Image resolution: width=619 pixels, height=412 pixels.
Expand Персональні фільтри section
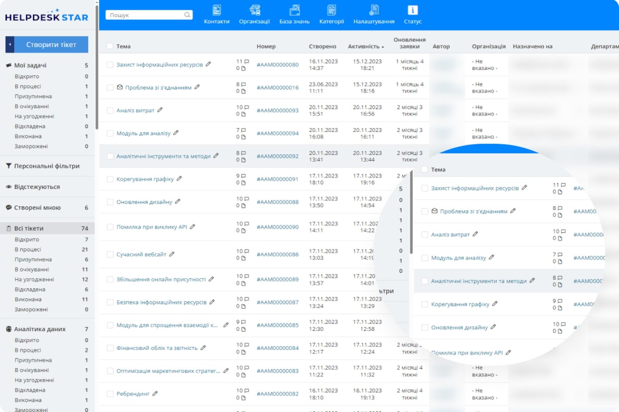point(47,166)
